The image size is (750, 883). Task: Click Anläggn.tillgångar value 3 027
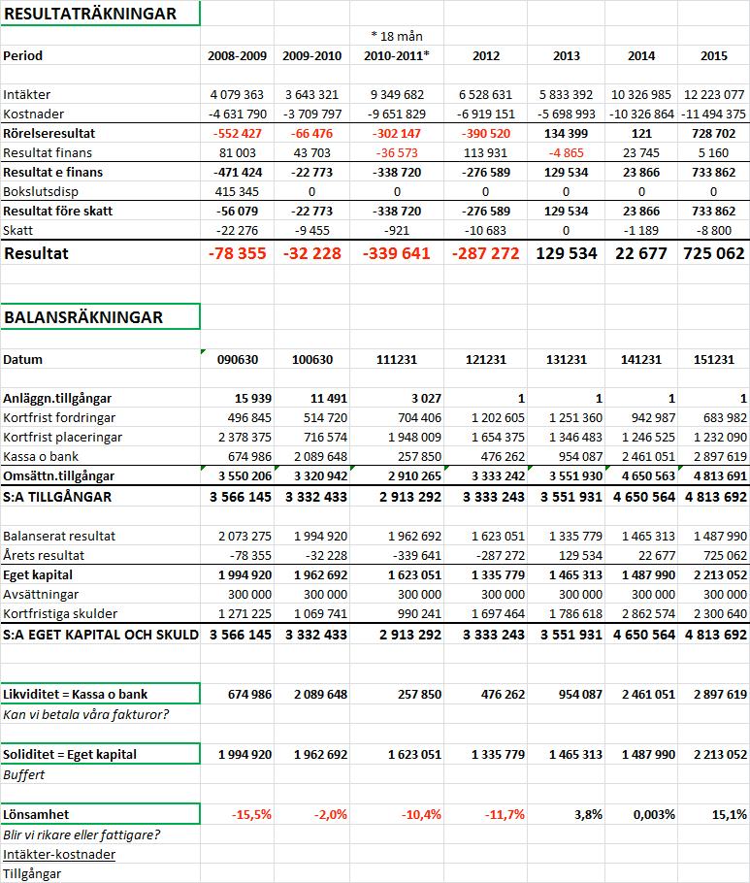pyautogui.click(x=426, y=398)
